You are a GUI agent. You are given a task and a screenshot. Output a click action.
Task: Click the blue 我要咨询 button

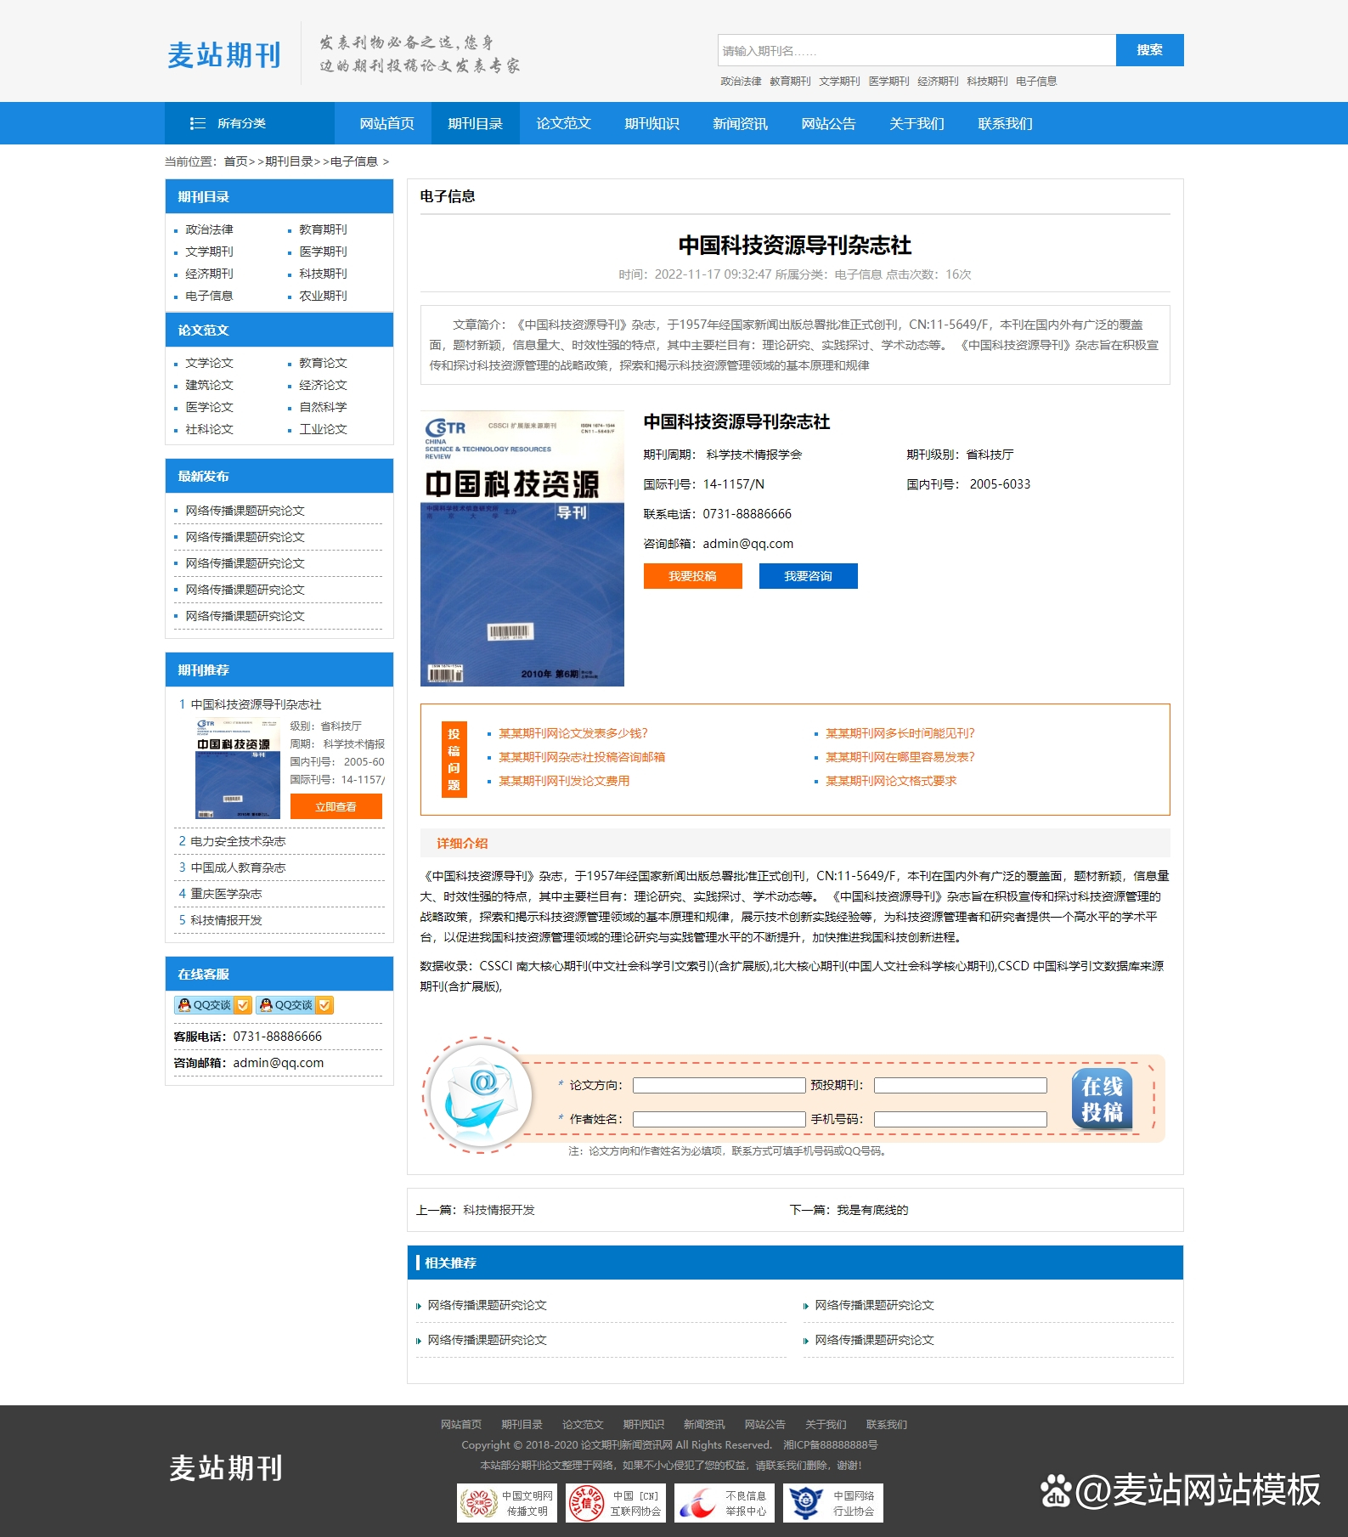[x=809, y=576]
